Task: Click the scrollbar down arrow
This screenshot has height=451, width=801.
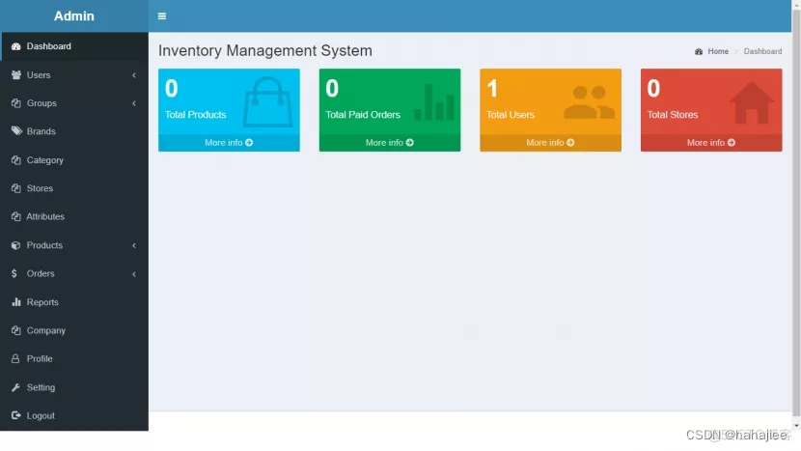Action: pyautogui.click(x=796, y=426)
